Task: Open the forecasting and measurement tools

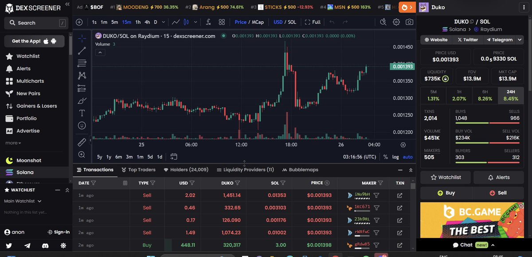Action: coord(82,88)
